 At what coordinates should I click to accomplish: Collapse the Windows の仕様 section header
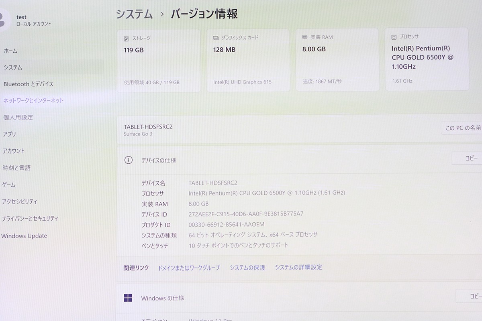(x=299, y=298)
